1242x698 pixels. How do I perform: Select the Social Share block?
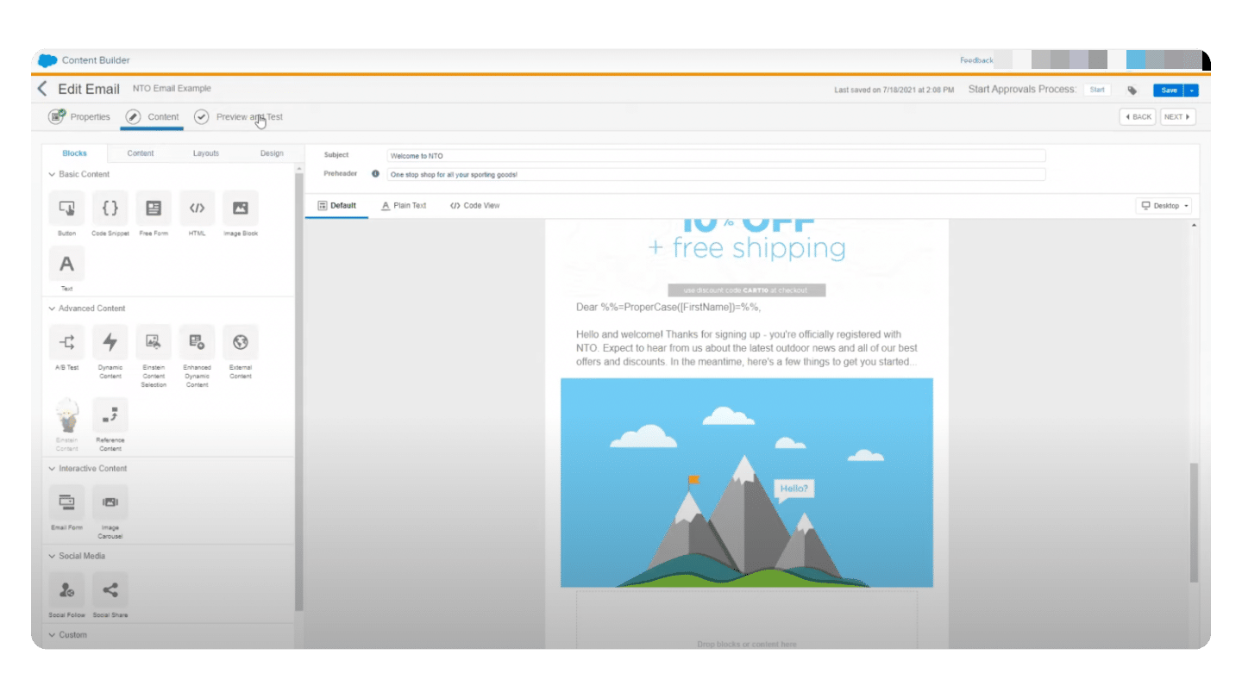point(110,590)
